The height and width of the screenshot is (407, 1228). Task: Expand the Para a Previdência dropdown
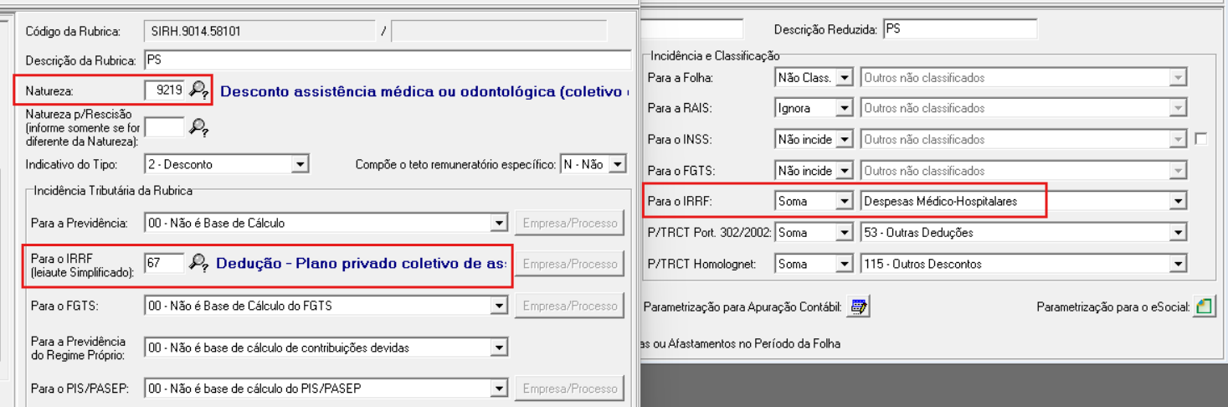499,224
